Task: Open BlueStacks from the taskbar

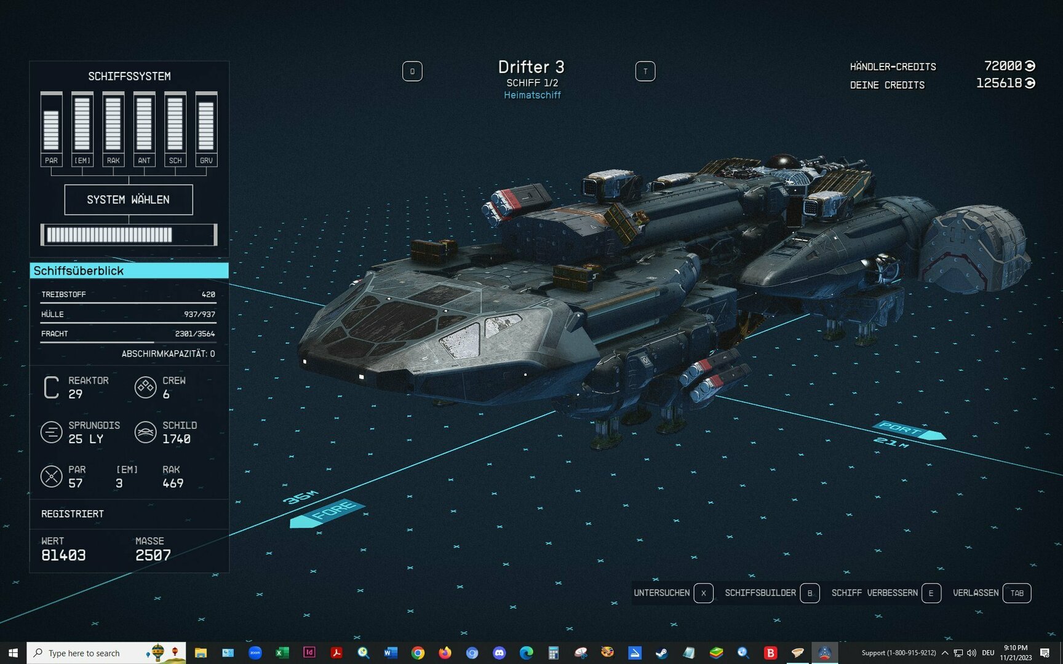Action: point(716,653)
